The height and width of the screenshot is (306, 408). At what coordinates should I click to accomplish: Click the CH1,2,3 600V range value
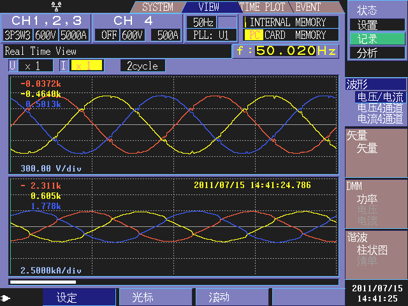[x=45, y=35]
